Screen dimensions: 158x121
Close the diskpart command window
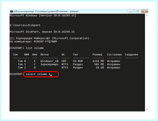tap(145, 11)
